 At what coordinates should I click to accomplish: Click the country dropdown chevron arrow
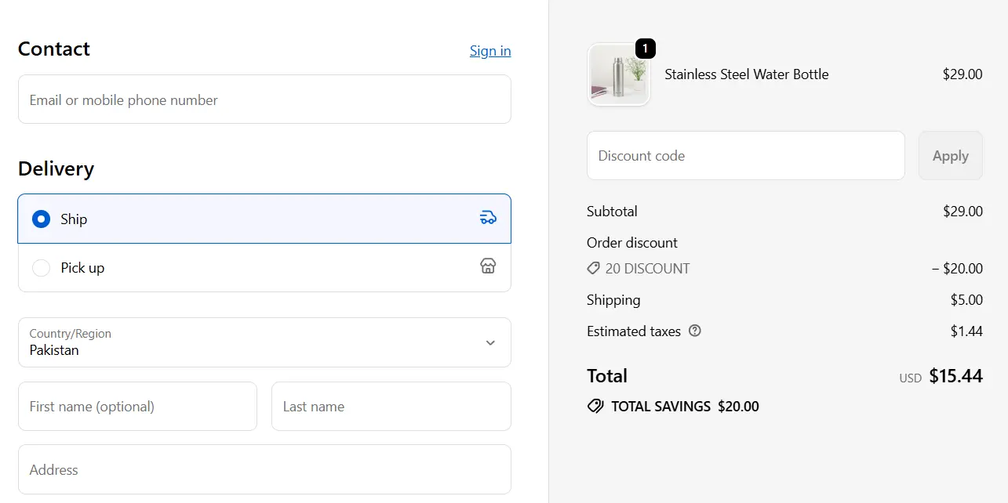click(x=490, y=342)
